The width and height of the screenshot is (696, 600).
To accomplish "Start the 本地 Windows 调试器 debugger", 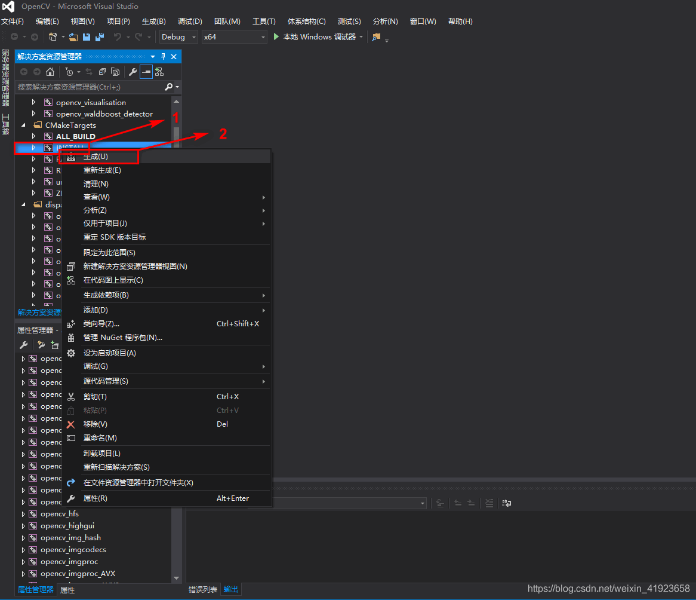I will click(x=315, y=37).
